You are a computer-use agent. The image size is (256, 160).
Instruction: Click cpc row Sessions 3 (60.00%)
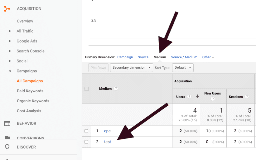tap(243, 131)
